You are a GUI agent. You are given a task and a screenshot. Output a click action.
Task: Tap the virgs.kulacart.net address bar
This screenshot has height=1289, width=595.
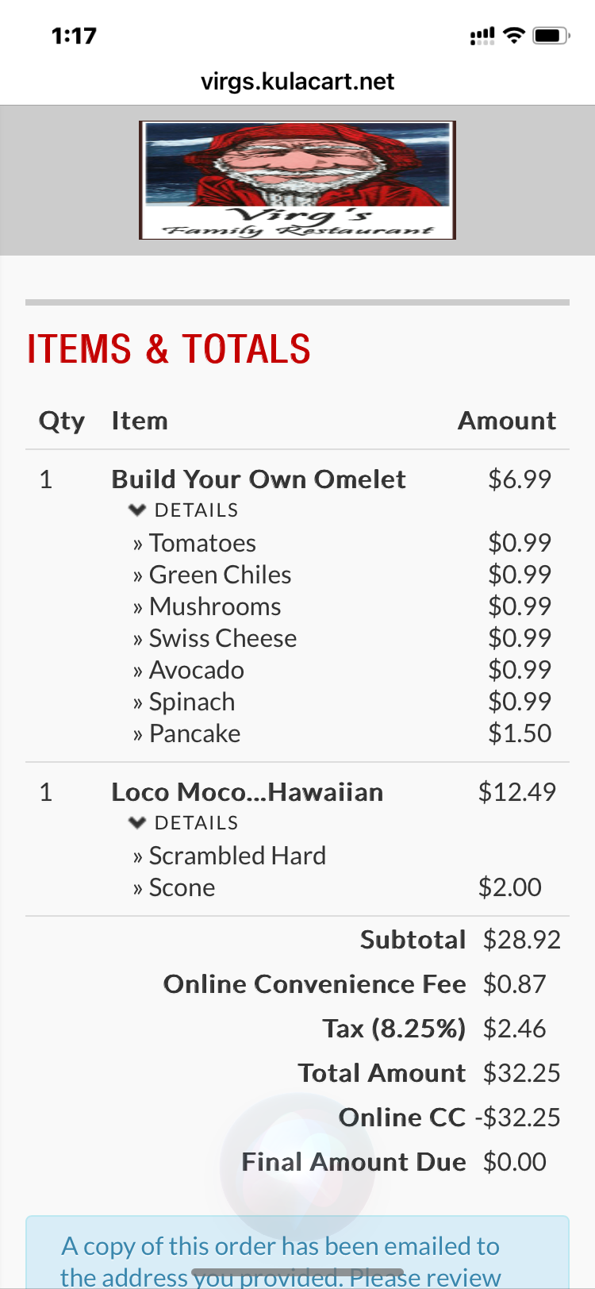click(x=297, y=81)
